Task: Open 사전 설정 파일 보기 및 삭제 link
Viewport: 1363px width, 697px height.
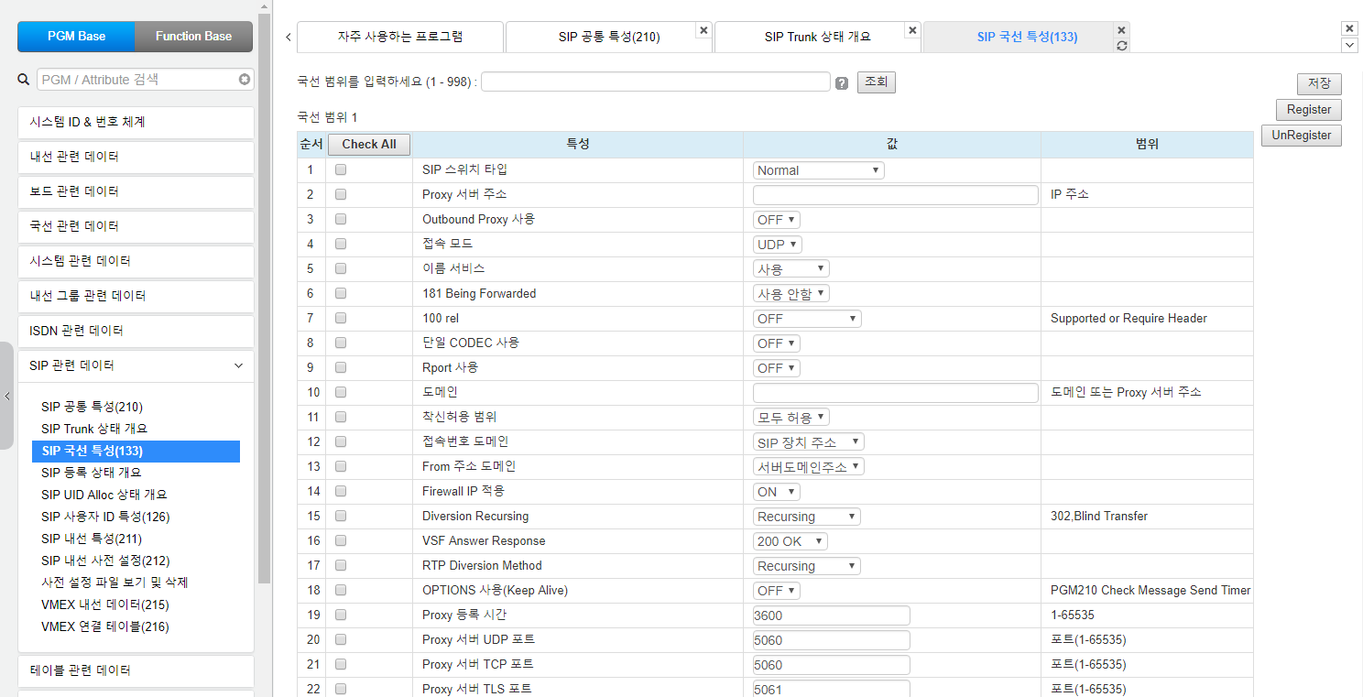Action: pyautogui.click(x=114, y=583)
